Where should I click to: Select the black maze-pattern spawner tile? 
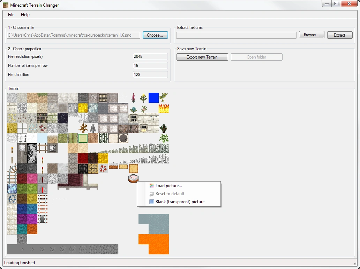pos(22,138)
